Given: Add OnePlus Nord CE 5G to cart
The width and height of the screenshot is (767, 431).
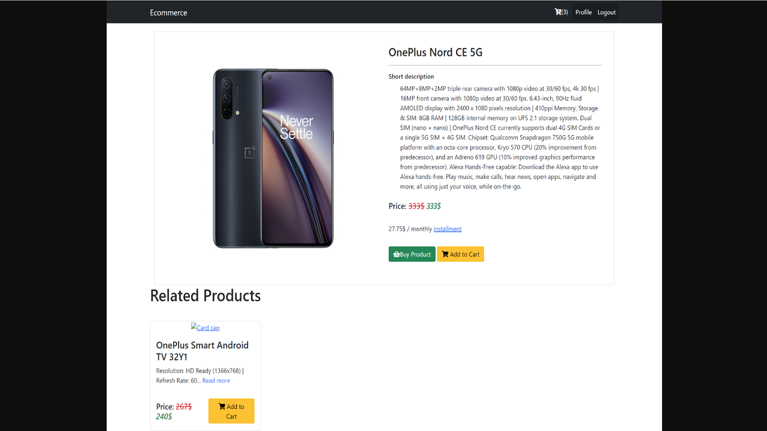Looking at the screenshot, I should [460, 254].
